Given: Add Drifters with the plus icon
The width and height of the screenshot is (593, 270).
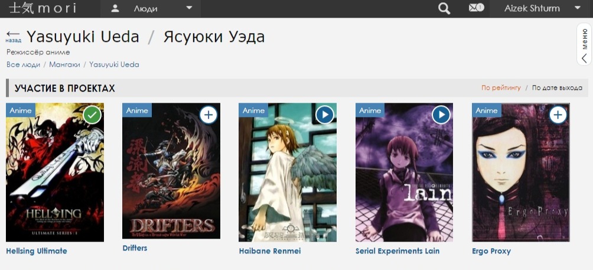Looking at the screenshot, I should click(208, 115).
